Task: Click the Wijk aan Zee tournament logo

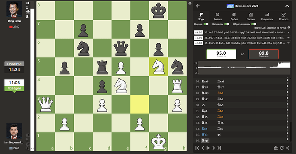Action: click(x=230, y=6)
